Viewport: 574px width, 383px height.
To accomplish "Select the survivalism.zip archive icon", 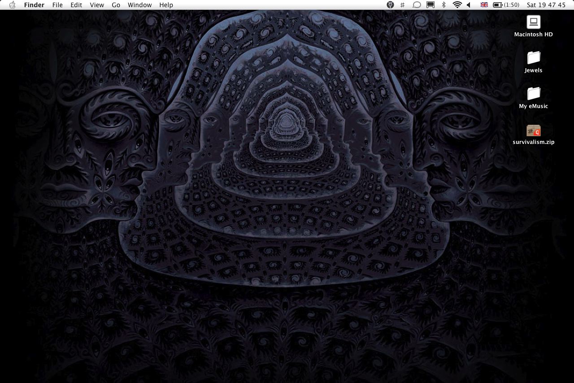I will pos(534,130).
